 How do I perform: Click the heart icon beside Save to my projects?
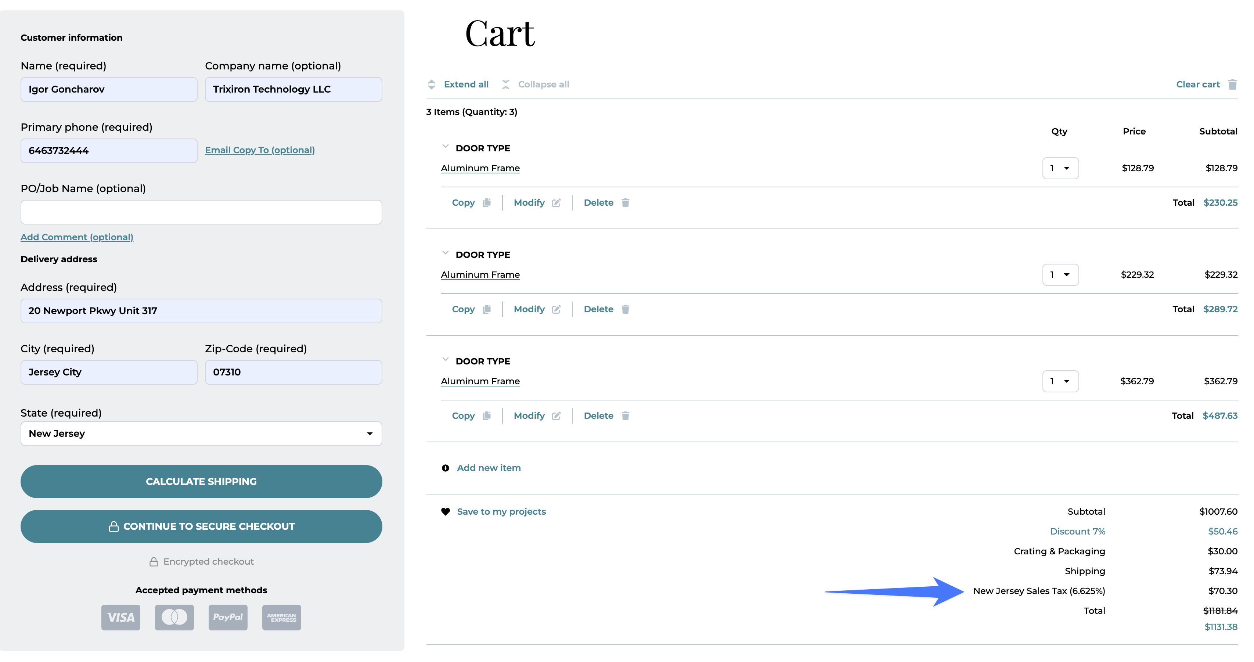coord(446,512)
